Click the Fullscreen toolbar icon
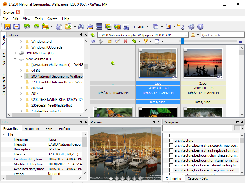This screenshot has width=245, height=183. pos(16,27)
